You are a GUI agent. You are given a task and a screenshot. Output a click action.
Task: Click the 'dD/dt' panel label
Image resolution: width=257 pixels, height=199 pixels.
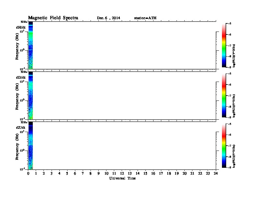(x=21, y=77)
